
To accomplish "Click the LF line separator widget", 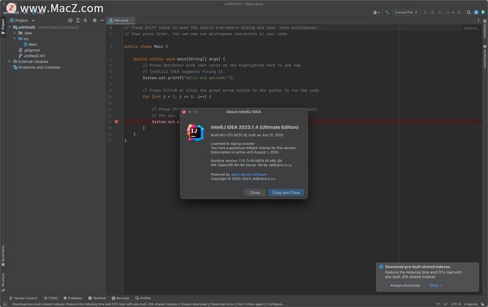I will (x=446, y=304).
